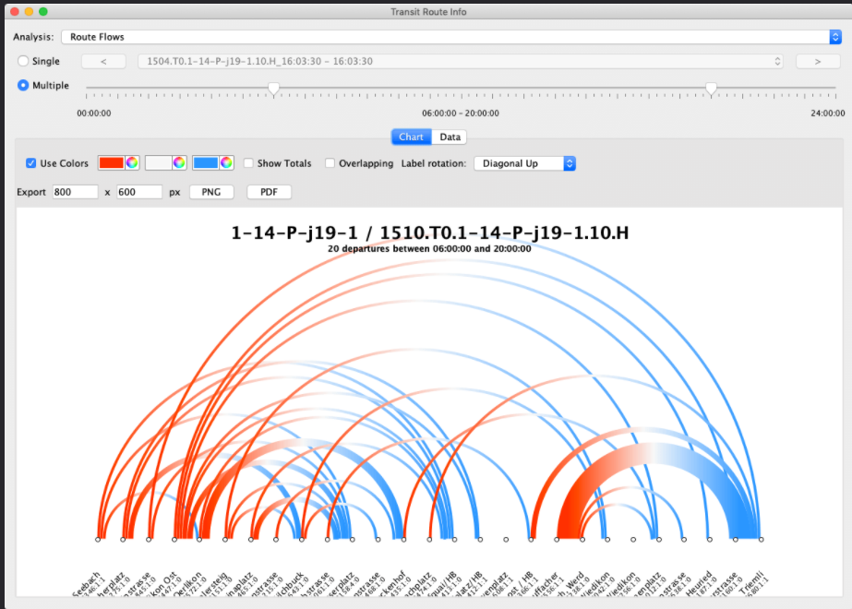Select the Single radio button
Viewport: 852px width, 609px height.
pyautogui.click(x=23, y=61)
